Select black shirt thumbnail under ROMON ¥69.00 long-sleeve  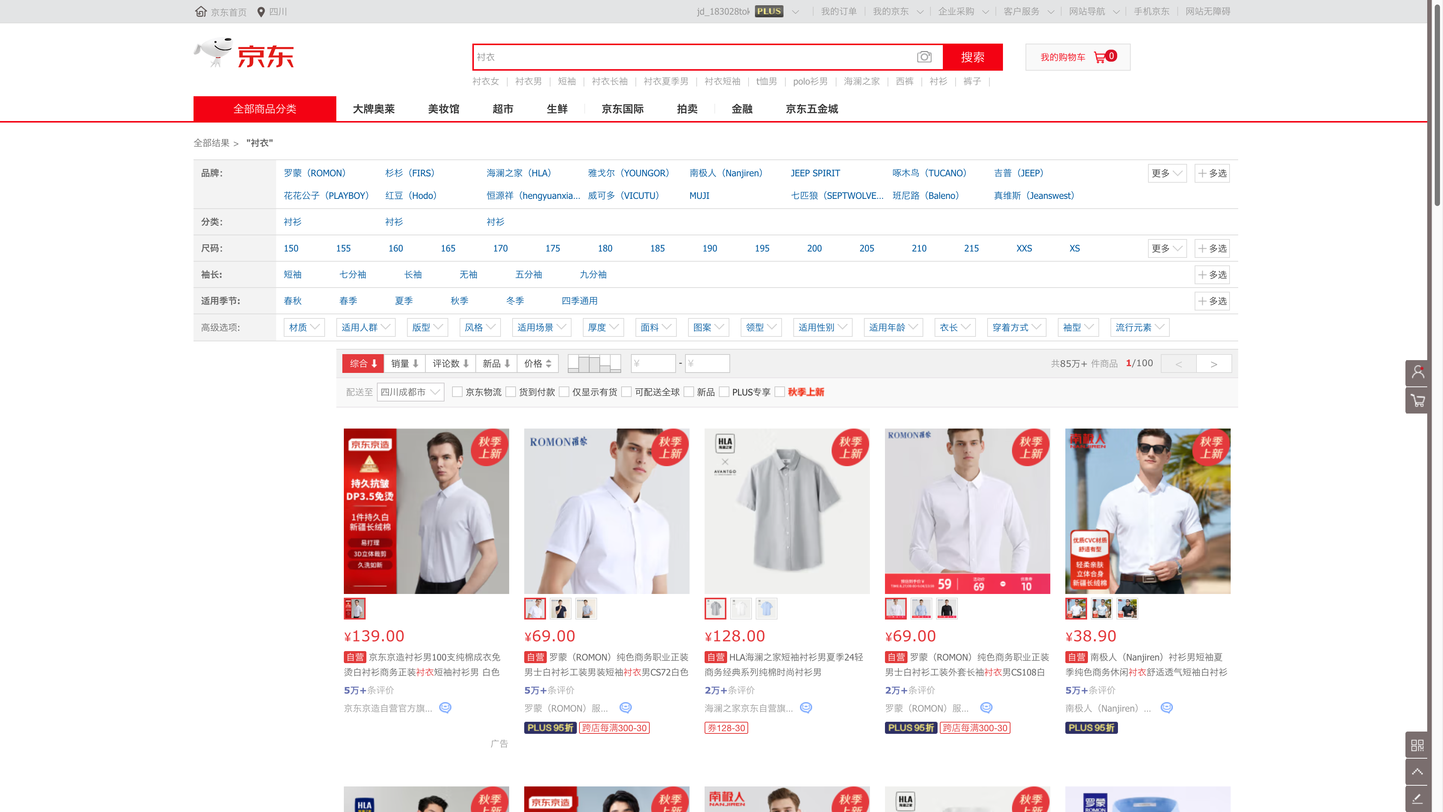click(x=947, y=609)
